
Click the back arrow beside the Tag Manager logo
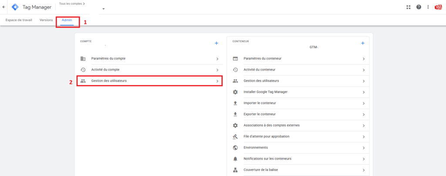[3, 7]
